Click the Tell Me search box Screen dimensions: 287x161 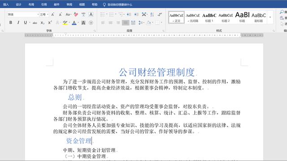click(x=117, y=4)
